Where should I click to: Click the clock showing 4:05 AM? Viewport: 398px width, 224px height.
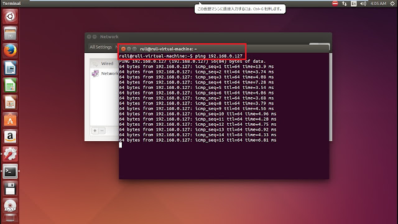(378, 4)
